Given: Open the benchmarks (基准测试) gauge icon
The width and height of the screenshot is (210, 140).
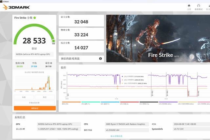Looking at the screenshot, I should click(199, 7).
